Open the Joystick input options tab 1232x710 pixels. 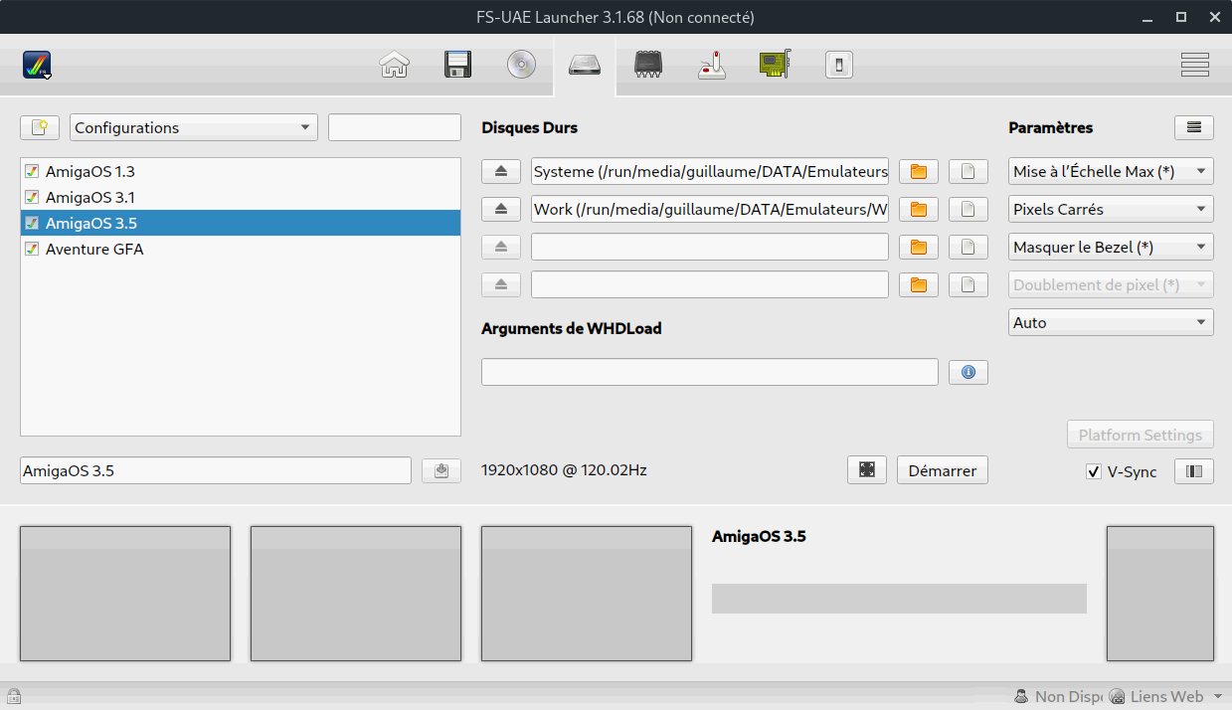point(712,66)
